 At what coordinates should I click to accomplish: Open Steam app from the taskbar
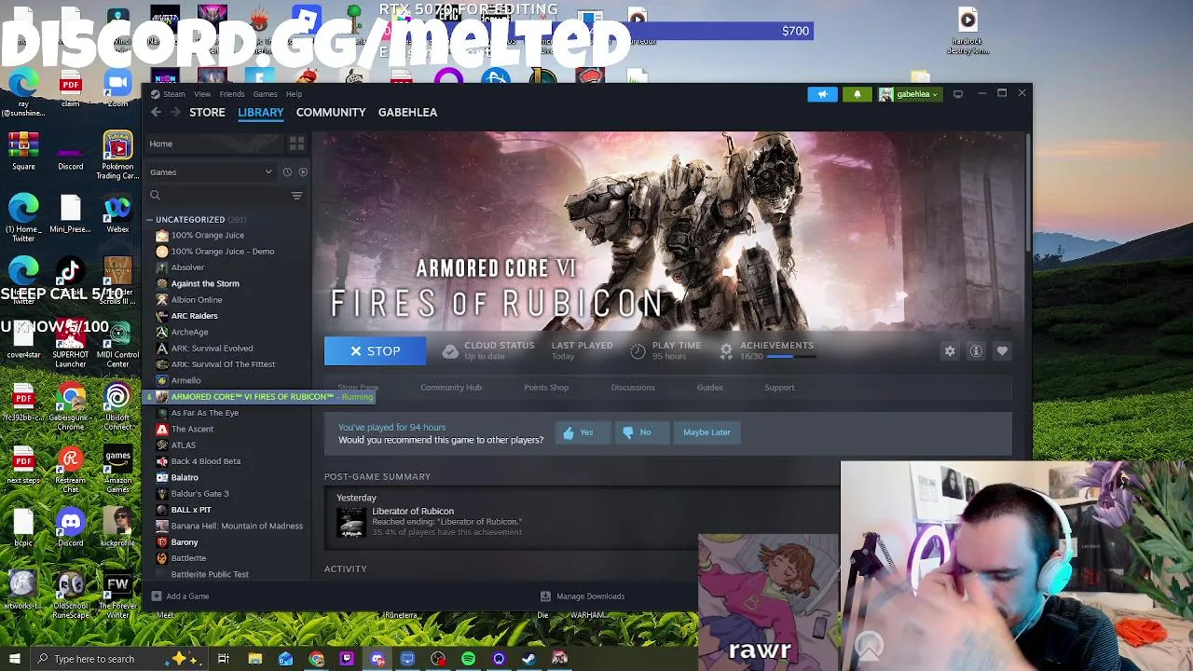(x=528, y=659)
